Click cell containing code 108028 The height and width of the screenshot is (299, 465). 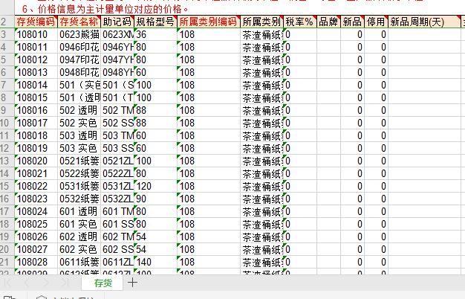36,262
